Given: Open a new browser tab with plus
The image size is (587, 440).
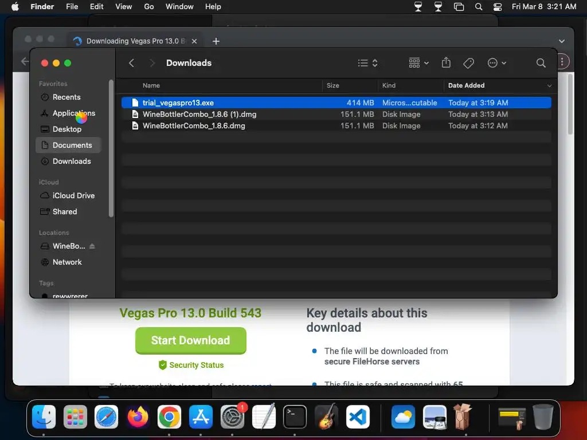Looking at the screenshot, I should (x=216, y=41).
